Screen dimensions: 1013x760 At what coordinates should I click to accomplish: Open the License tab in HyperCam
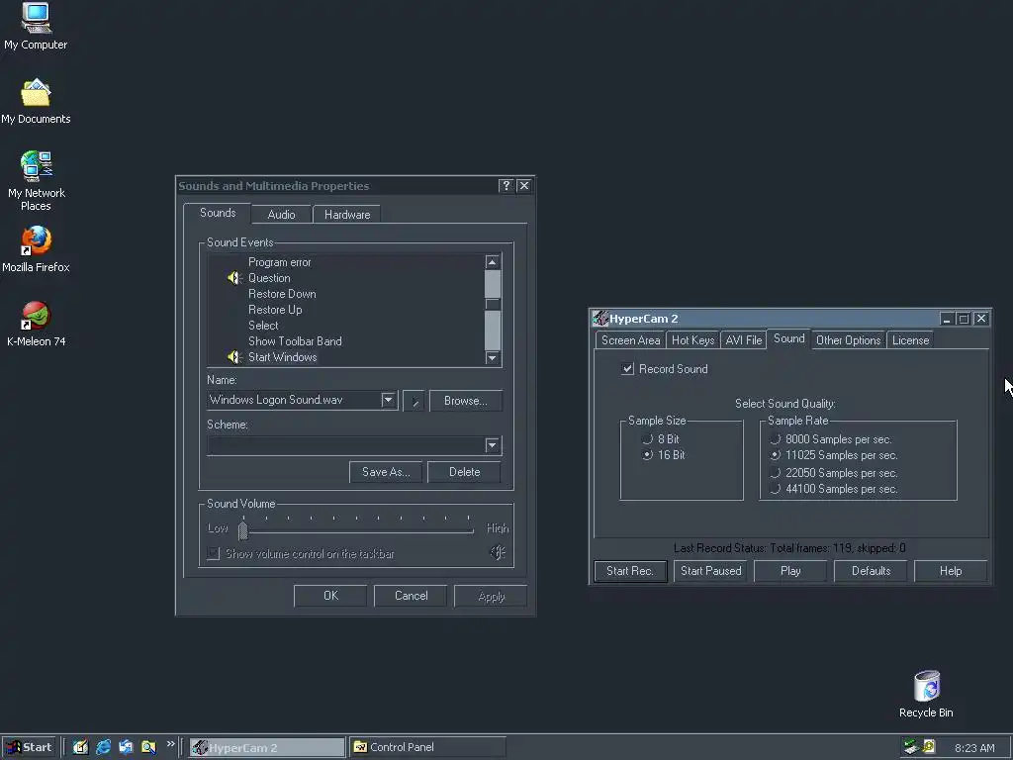[x=910, y=340]
